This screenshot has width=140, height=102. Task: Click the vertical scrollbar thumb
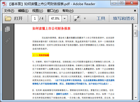click(x=135, y=33)
